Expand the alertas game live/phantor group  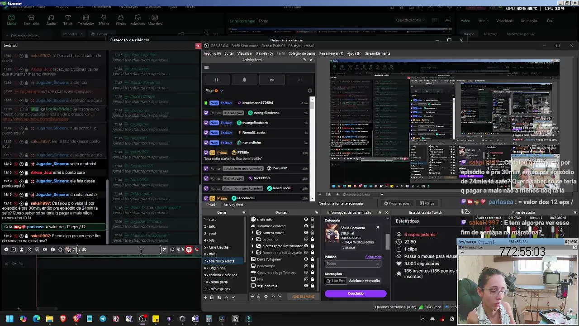point(252,246)
